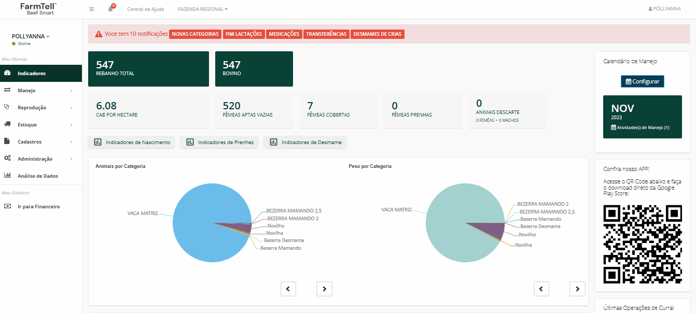The image size is (696, 313).
Task: Click the Estoque truck icon
Action: coord(7,124)
